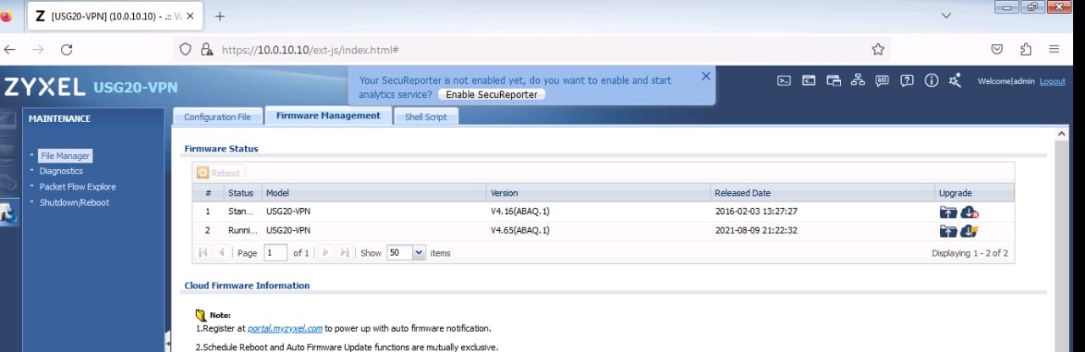Sort by the Released Date column header
Viewport: 1085px width, 352px height.
point(822,193)
